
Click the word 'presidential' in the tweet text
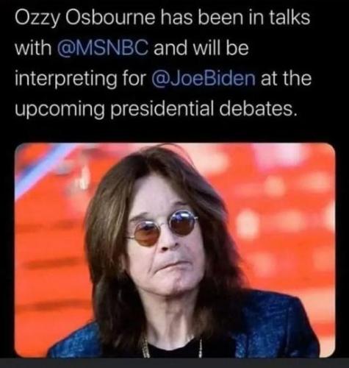click(162, 109)
